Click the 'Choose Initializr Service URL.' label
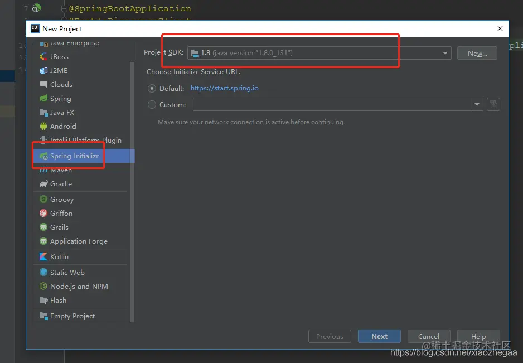 (x=193, y=72)
